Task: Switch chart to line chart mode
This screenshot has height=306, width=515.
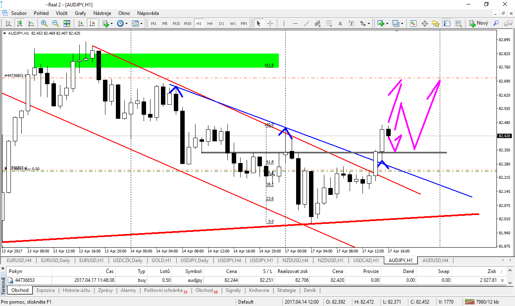Action: (31, 23)
